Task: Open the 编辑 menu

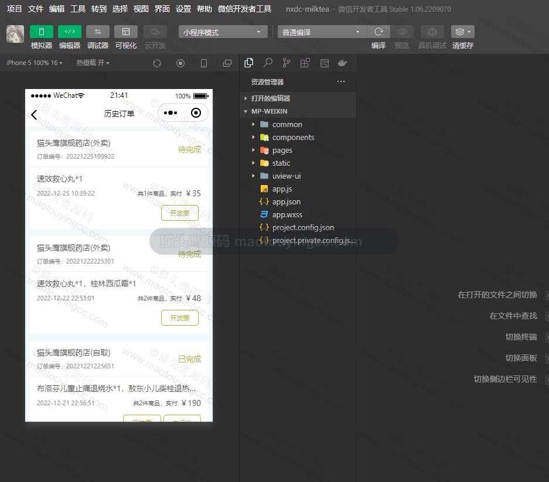Action: [x=57, y=9]
